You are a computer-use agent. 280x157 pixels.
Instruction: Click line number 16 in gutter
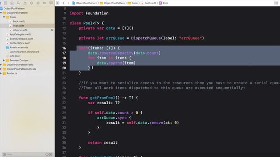click(64, 48)
